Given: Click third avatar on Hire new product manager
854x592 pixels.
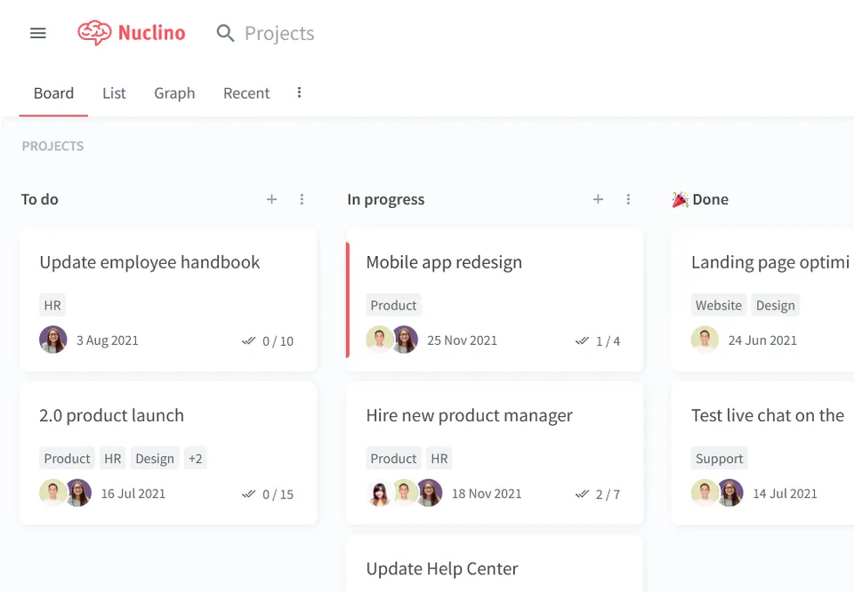Looking at the screenshot, I should [x=430, y=493].
